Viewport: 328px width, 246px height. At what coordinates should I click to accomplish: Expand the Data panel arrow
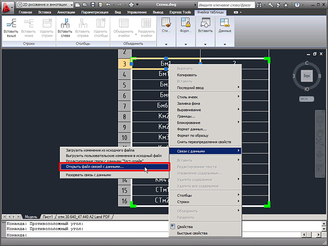click(x=224, y=44)
